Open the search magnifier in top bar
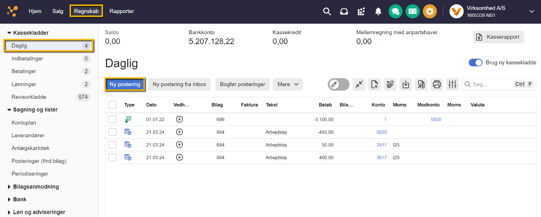 pyautogui.click(x=327, y=11)
